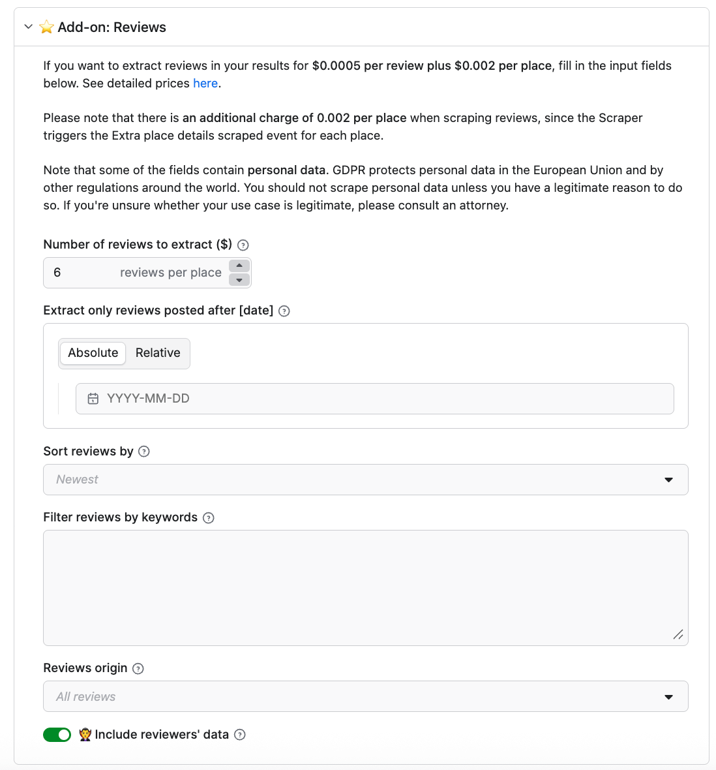This screenshot has width=716, height=770.
Task: Collapse the Add-on: Reviews section chevron
Action: pyautogui.click(x=28, y=27)
